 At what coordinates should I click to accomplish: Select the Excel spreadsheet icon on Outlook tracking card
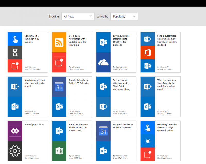click(x=59, y=151)
